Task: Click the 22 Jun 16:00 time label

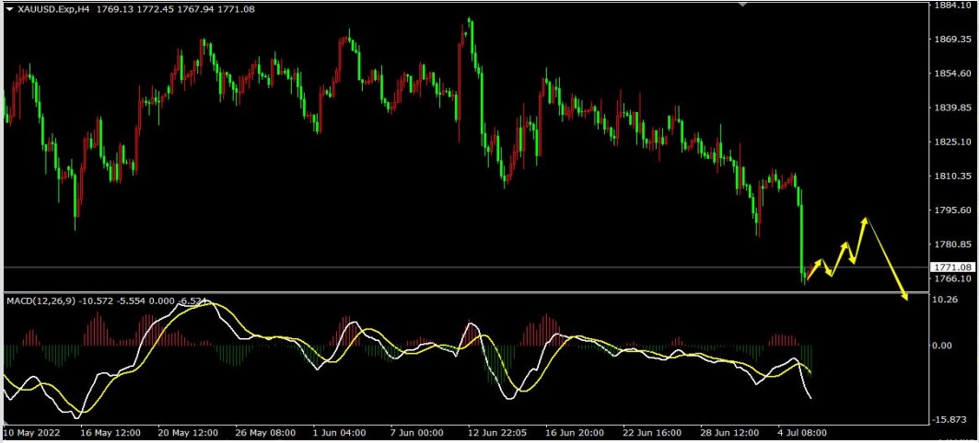Action: 652,432
